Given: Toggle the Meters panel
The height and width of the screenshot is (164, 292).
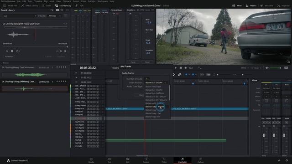Looking at the screenshot, I should 251,6.
